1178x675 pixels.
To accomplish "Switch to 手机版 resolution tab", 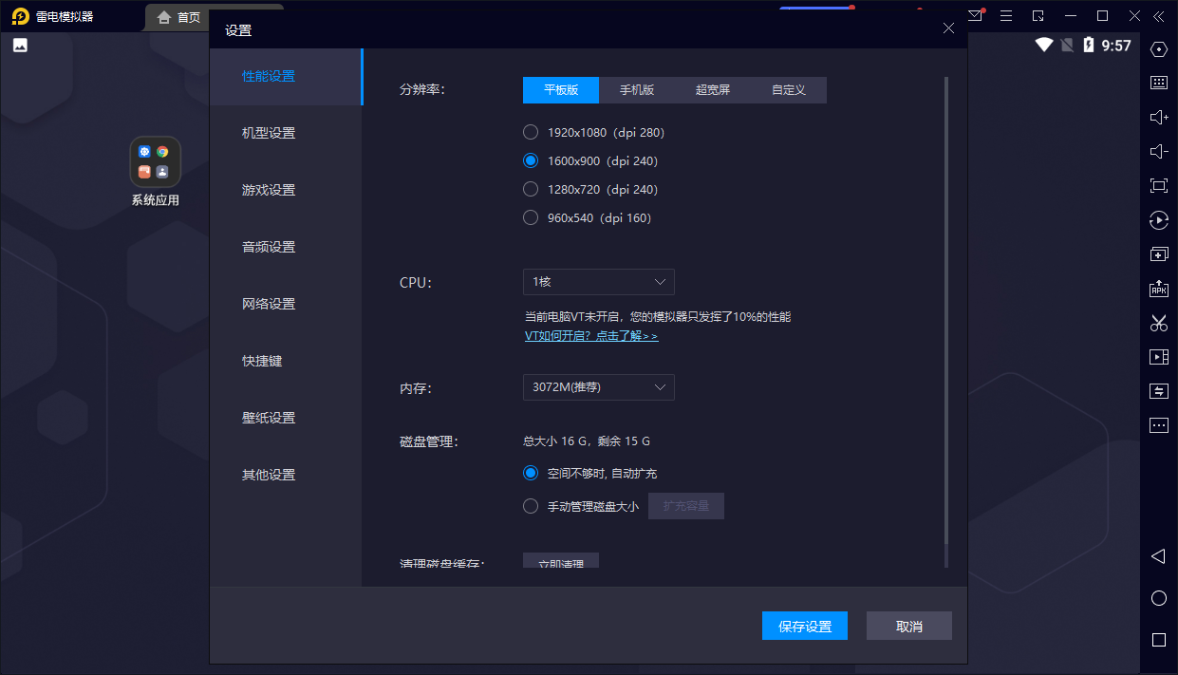I will tap(637, 90).
